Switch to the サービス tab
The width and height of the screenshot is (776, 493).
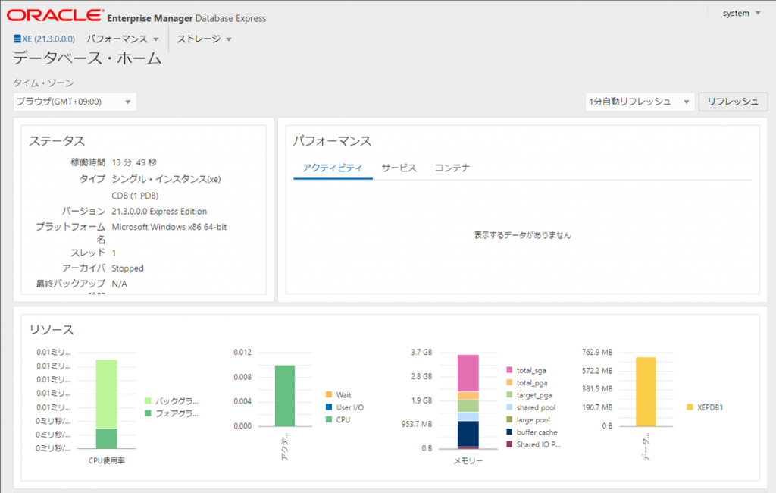click(x=399, y=168)
